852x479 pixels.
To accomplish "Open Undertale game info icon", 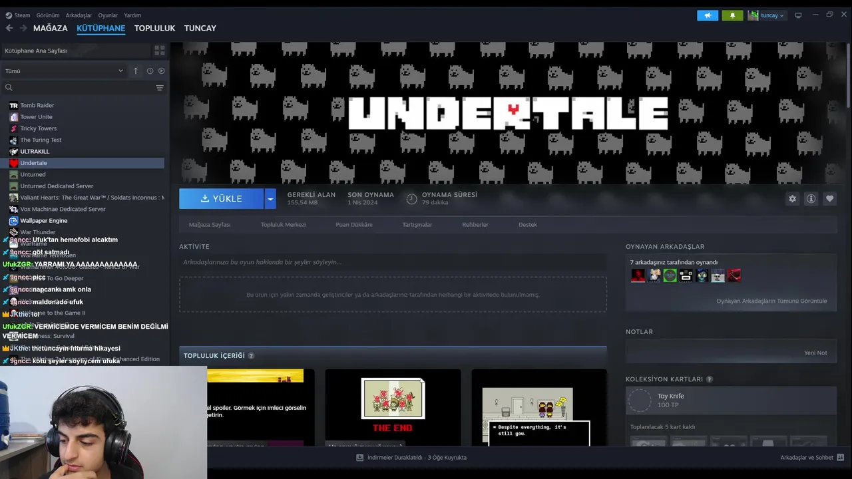I will click(811, 198).
